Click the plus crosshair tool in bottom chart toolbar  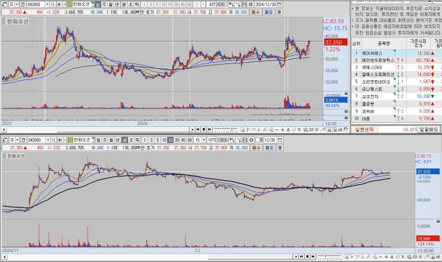click(x=386, y=257)
